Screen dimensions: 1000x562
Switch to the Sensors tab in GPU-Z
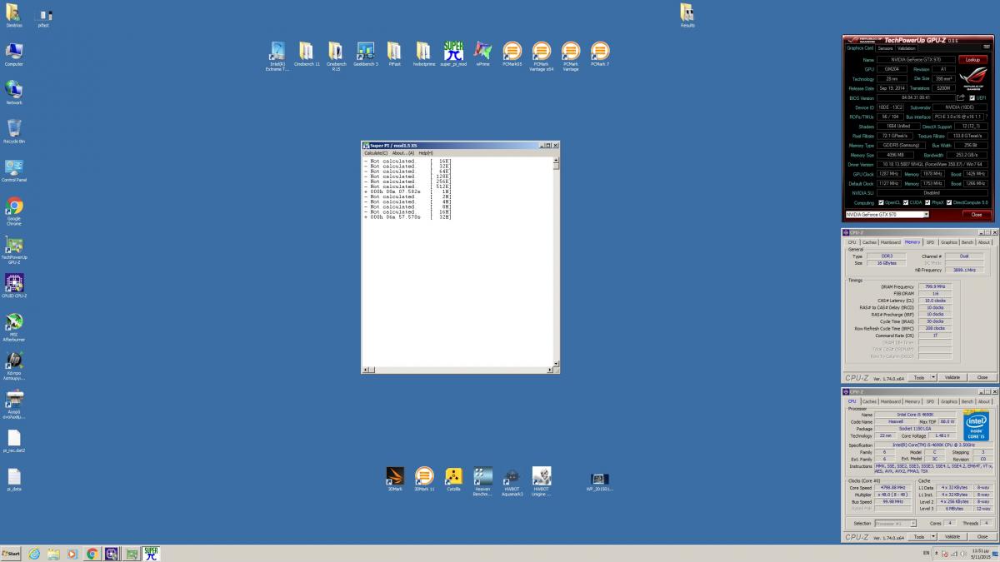885,48
